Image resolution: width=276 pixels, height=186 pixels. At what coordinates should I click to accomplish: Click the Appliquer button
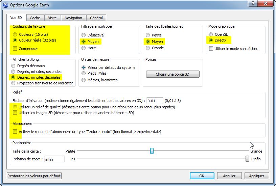coord(257,176)
